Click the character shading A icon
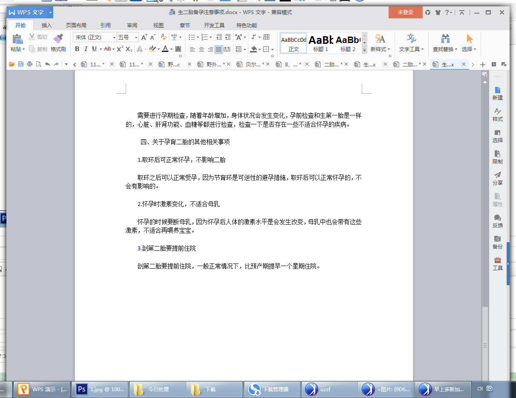The image size is (516, 398). tap(178, 49)
